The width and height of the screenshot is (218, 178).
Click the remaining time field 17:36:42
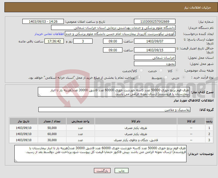[x=54, y=41]
